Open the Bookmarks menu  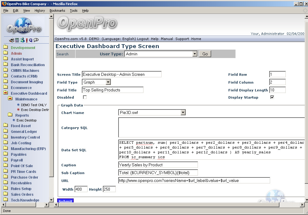(x=57, y=11)
